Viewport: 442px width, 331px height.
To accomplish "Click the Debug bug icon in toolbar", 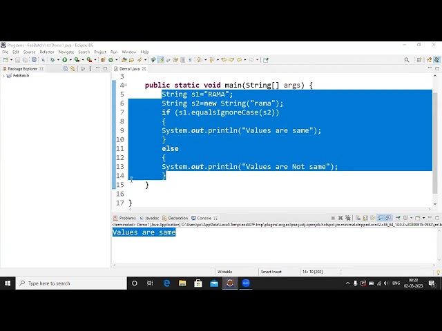I will [52, 60].
